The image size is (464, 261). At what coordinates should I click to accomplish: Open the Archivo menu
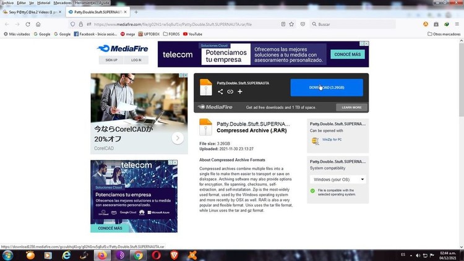(x=7, y=2)
